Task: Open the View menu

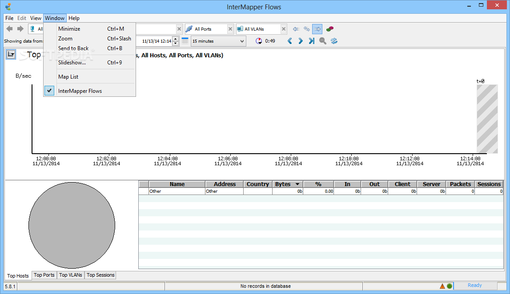Action: 36,18
